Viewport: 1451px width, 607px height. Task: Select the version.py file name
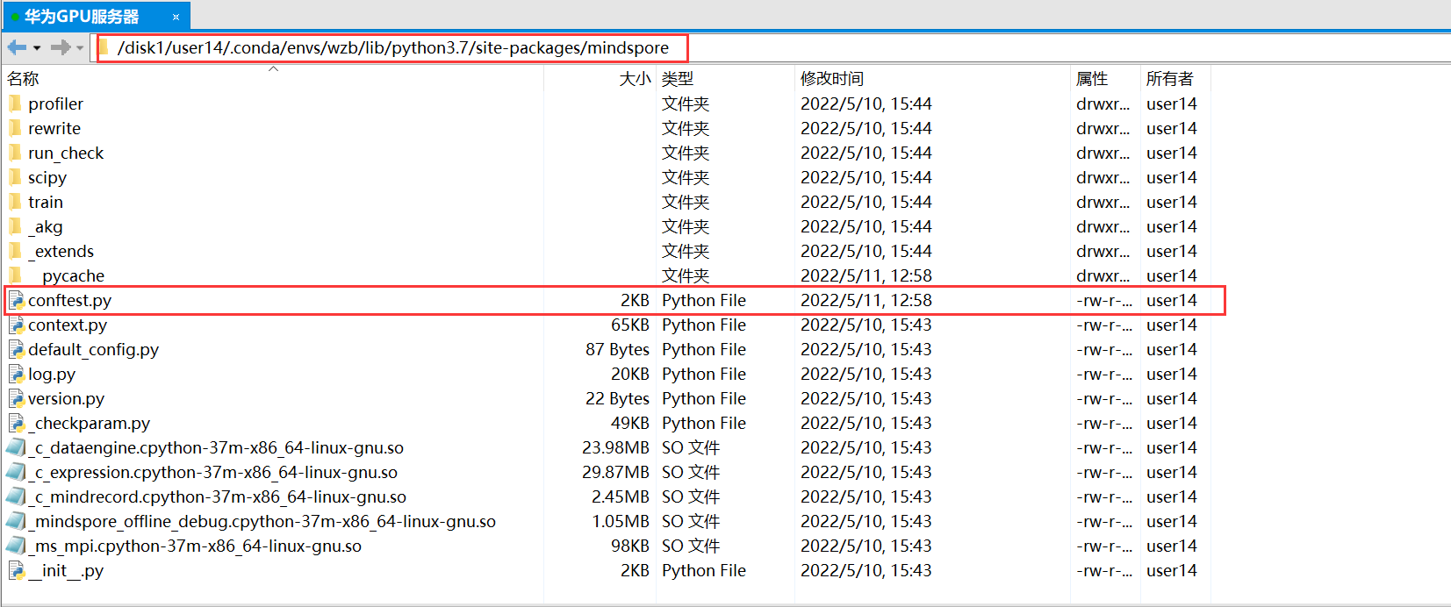coord(67,398)
